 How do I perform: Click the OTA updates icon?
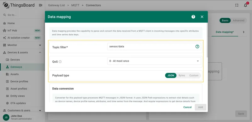[x=7, y=103]
